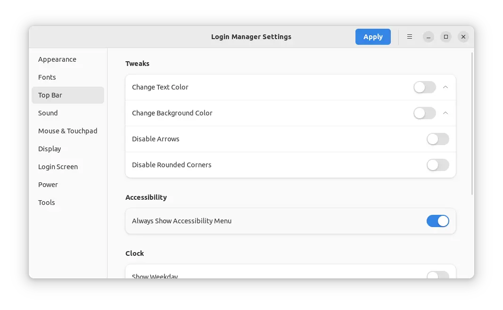Open the hamburger main menu
The height and width of the screenshot is (310, 503).
coord(410,37)
